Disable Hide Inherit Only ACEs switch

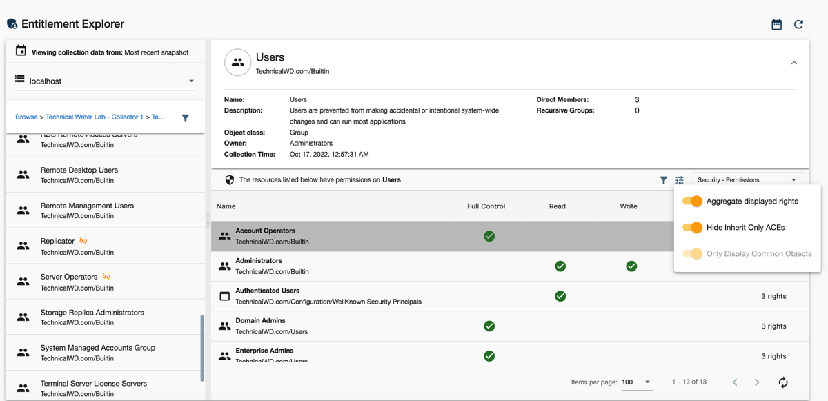coord(692,228)
